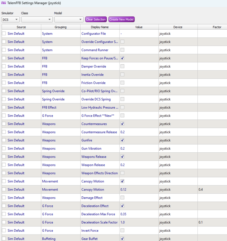Disable Keep Forces on Pause value checkbox
Image resolution: width=227 pixels, height=241 pixels.
point(122,58)
